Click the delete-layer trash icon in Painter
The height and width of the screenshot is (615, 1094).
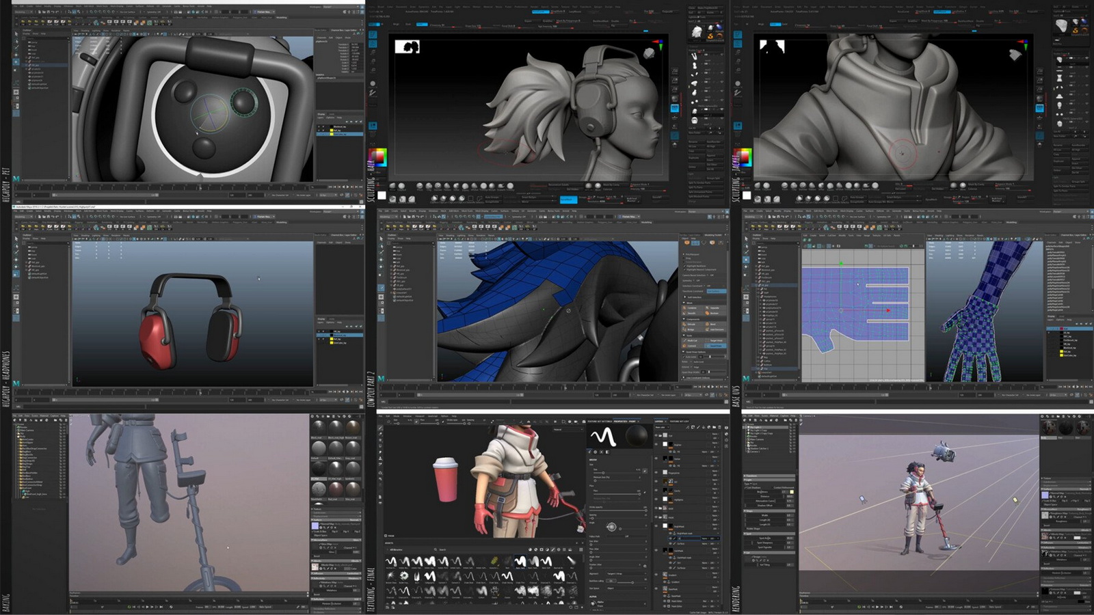720,427
